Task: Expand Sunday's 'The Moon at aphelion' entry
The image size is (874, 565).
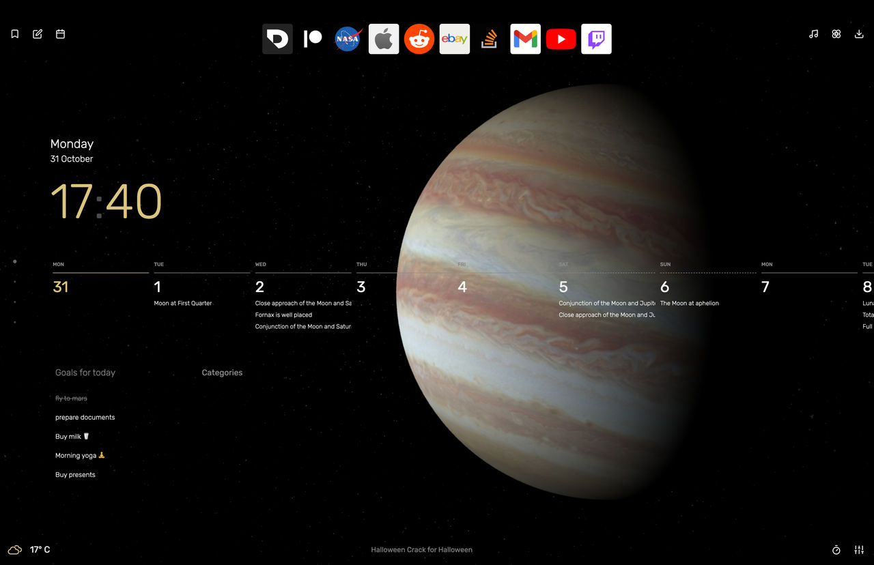Action: tap(689, 303)
